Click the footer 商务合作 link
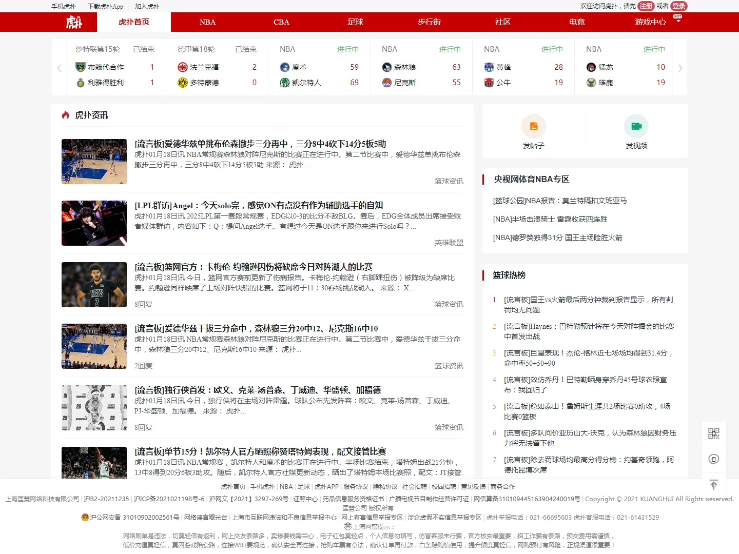Viewport: 739px width, 554px height. coord(502,486)
